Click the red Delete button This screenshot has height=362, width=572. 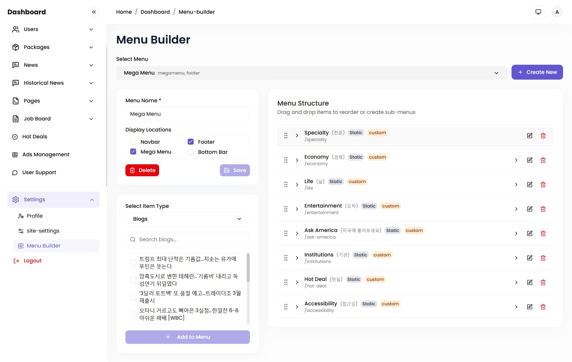(142, 170)
